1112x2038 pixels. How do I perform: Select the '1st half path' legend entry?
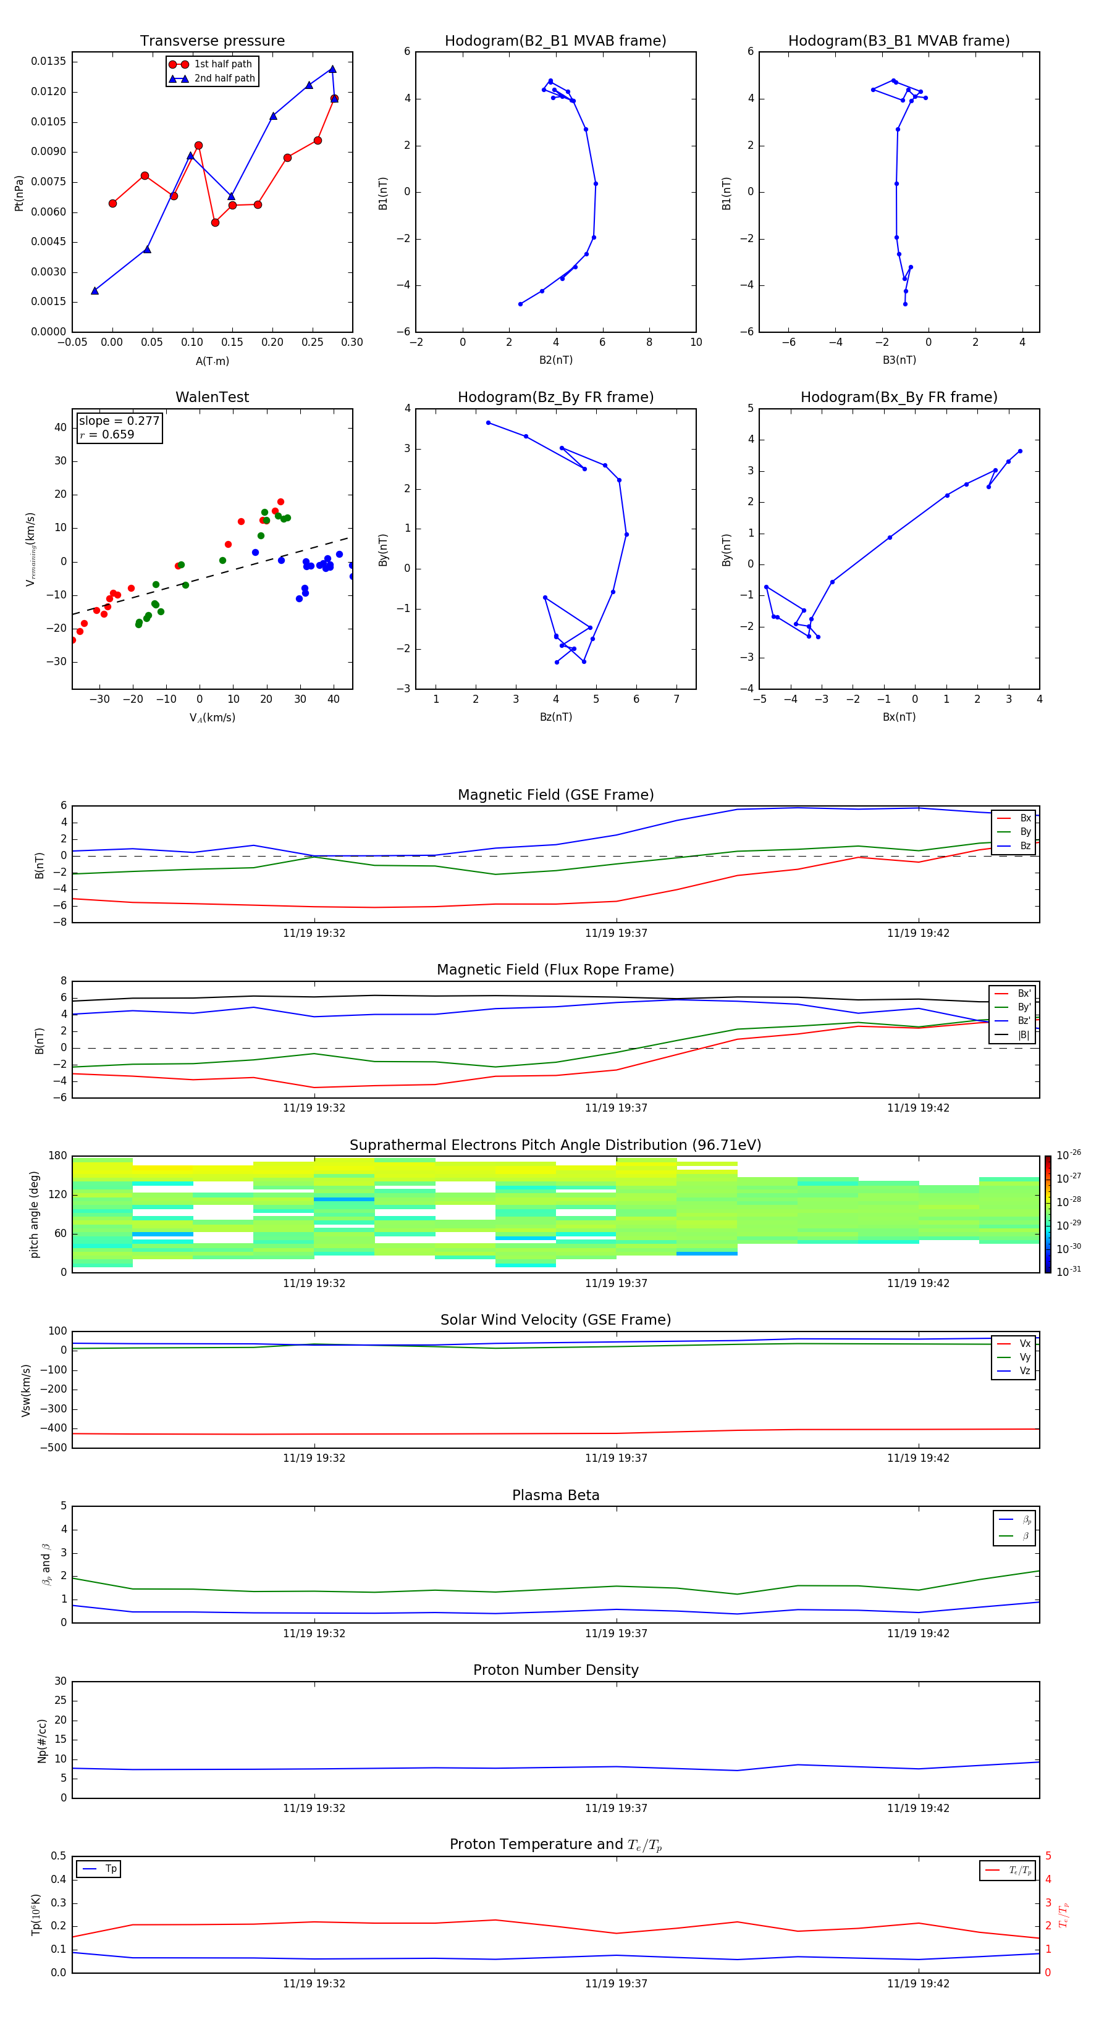(211, 64)
